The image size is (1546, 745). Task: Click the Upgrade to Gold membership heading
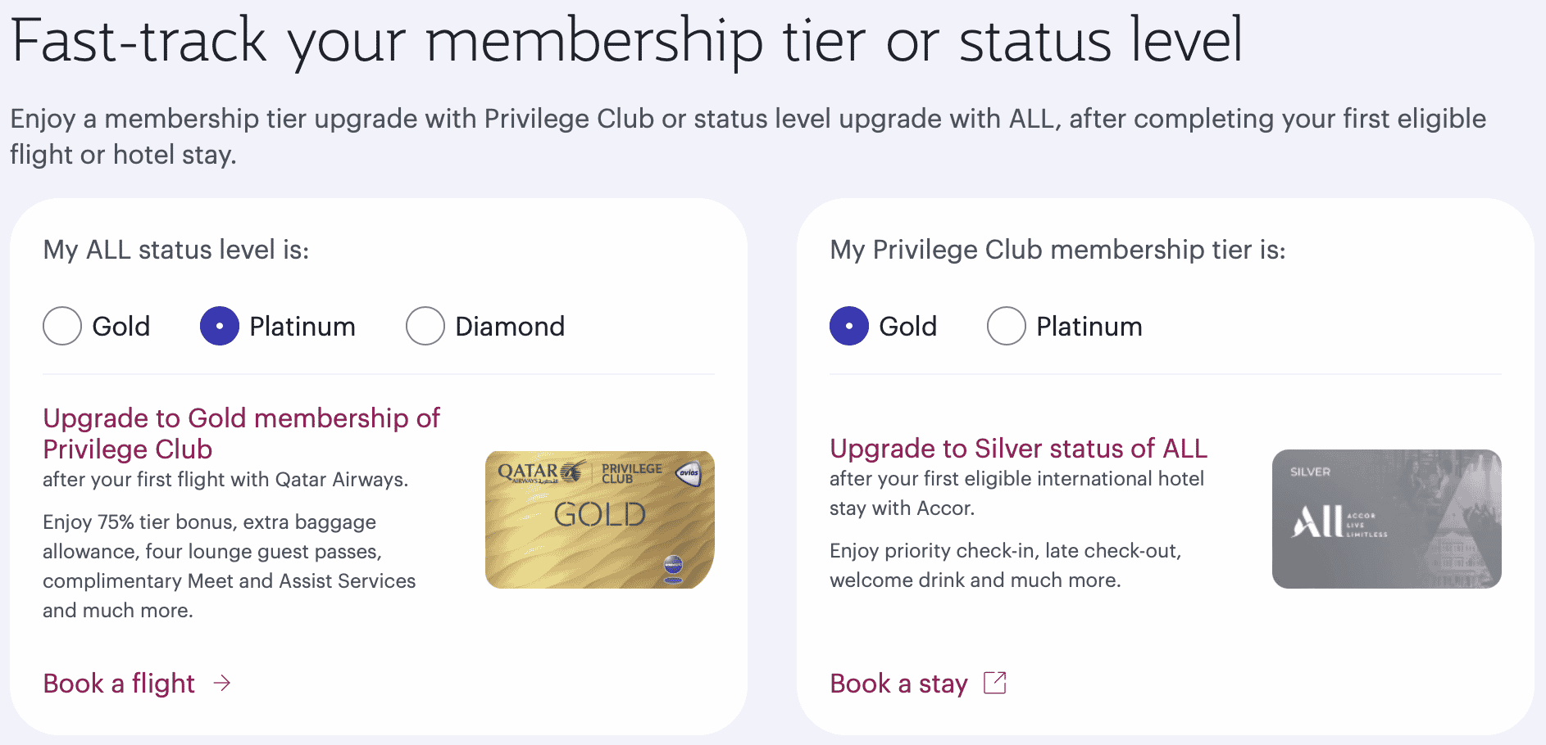pyautogui.click(x=241, y=433)
